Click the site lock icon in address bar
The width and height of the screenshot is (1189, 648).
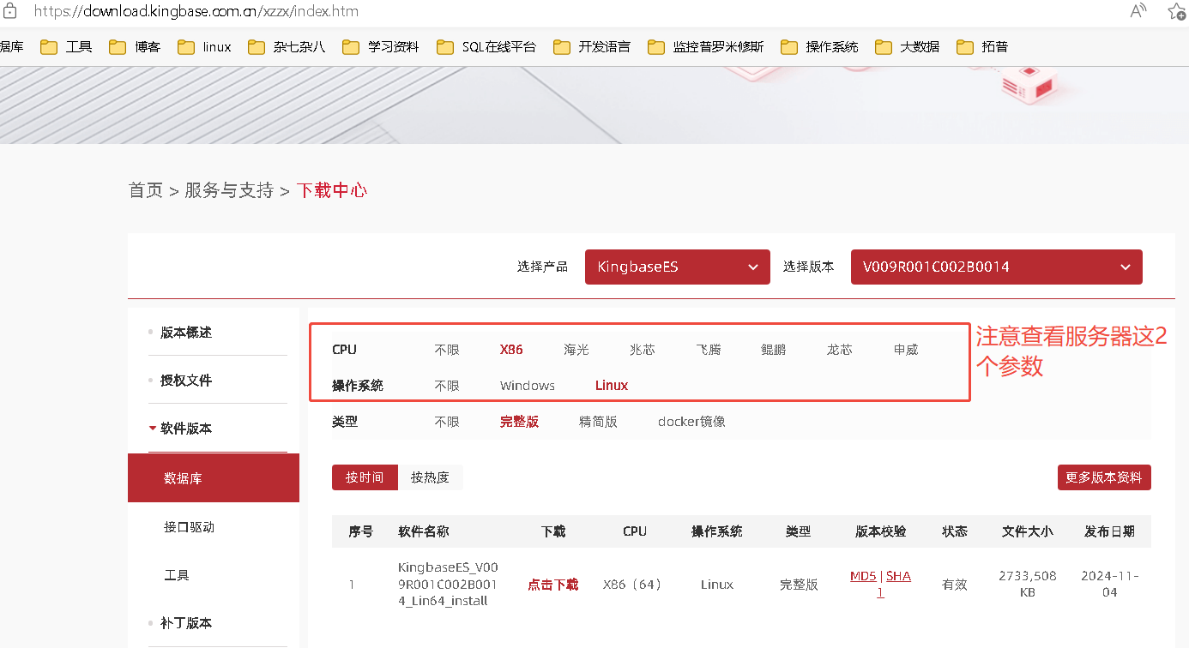coord(10,11)
